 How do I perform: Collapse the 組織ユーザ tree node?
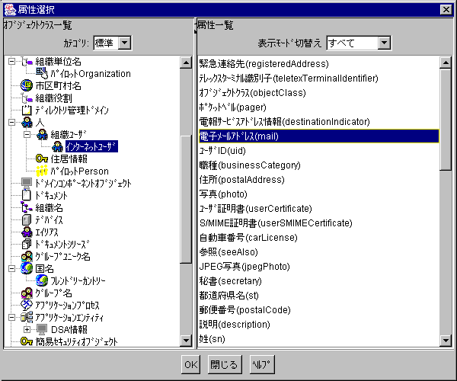27,134
